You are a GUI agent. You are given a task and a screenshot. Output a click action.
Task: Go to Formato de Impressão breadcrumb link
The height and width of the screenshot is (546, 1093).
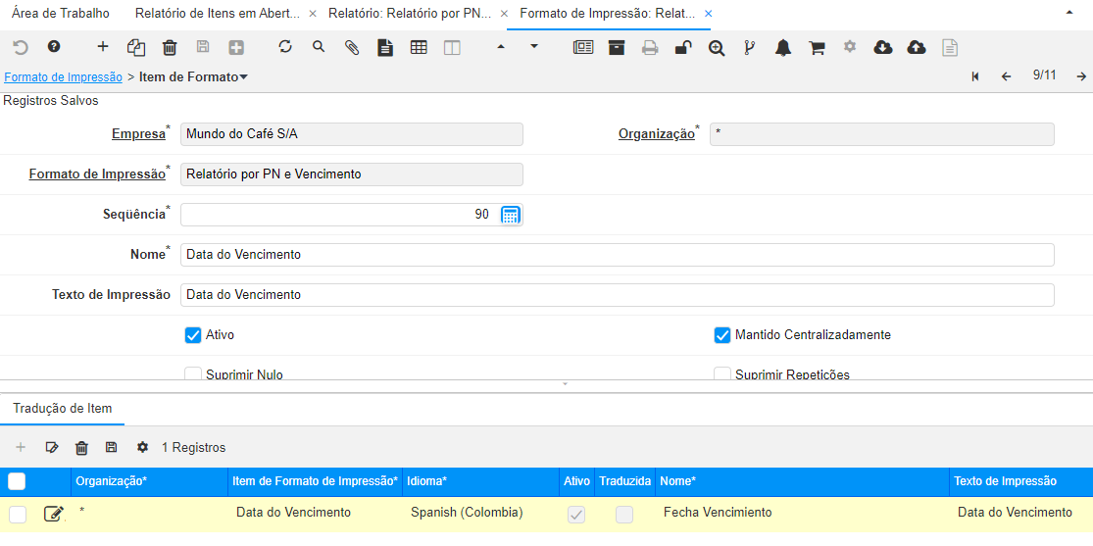64,77
